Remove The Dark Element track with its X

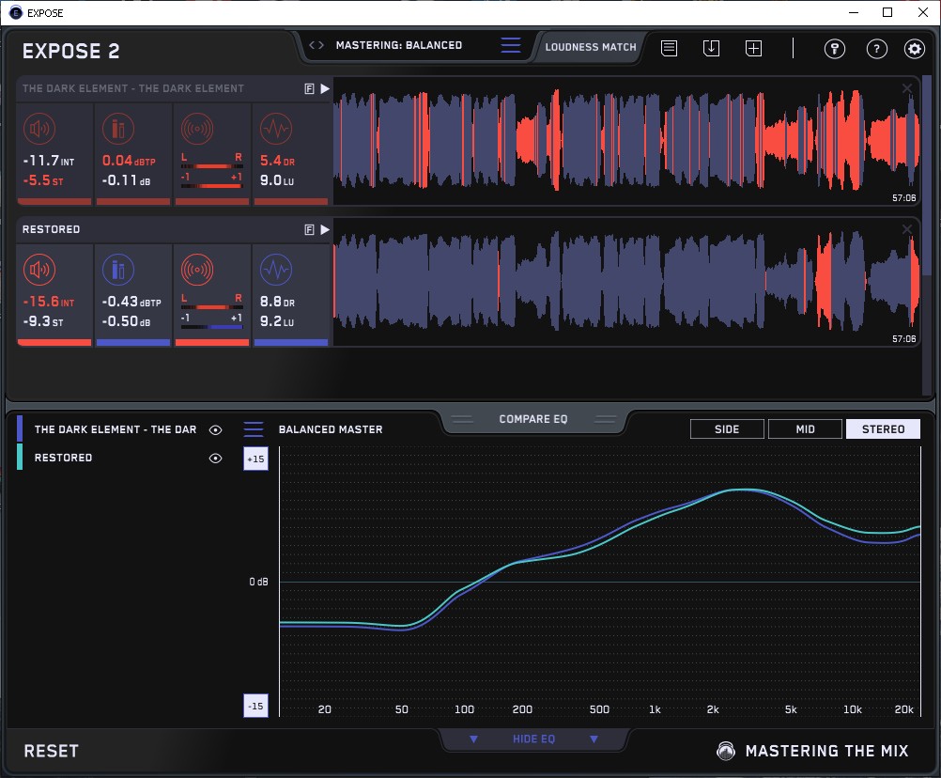(907, 88)
